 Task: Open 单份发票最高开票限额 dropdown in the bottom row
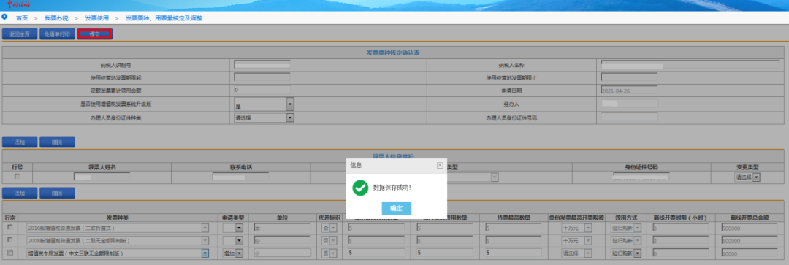576,253
